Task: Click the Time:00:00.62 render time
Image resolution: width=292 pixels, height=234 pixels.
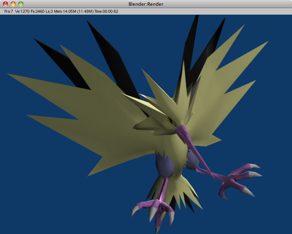Action: 106,11
